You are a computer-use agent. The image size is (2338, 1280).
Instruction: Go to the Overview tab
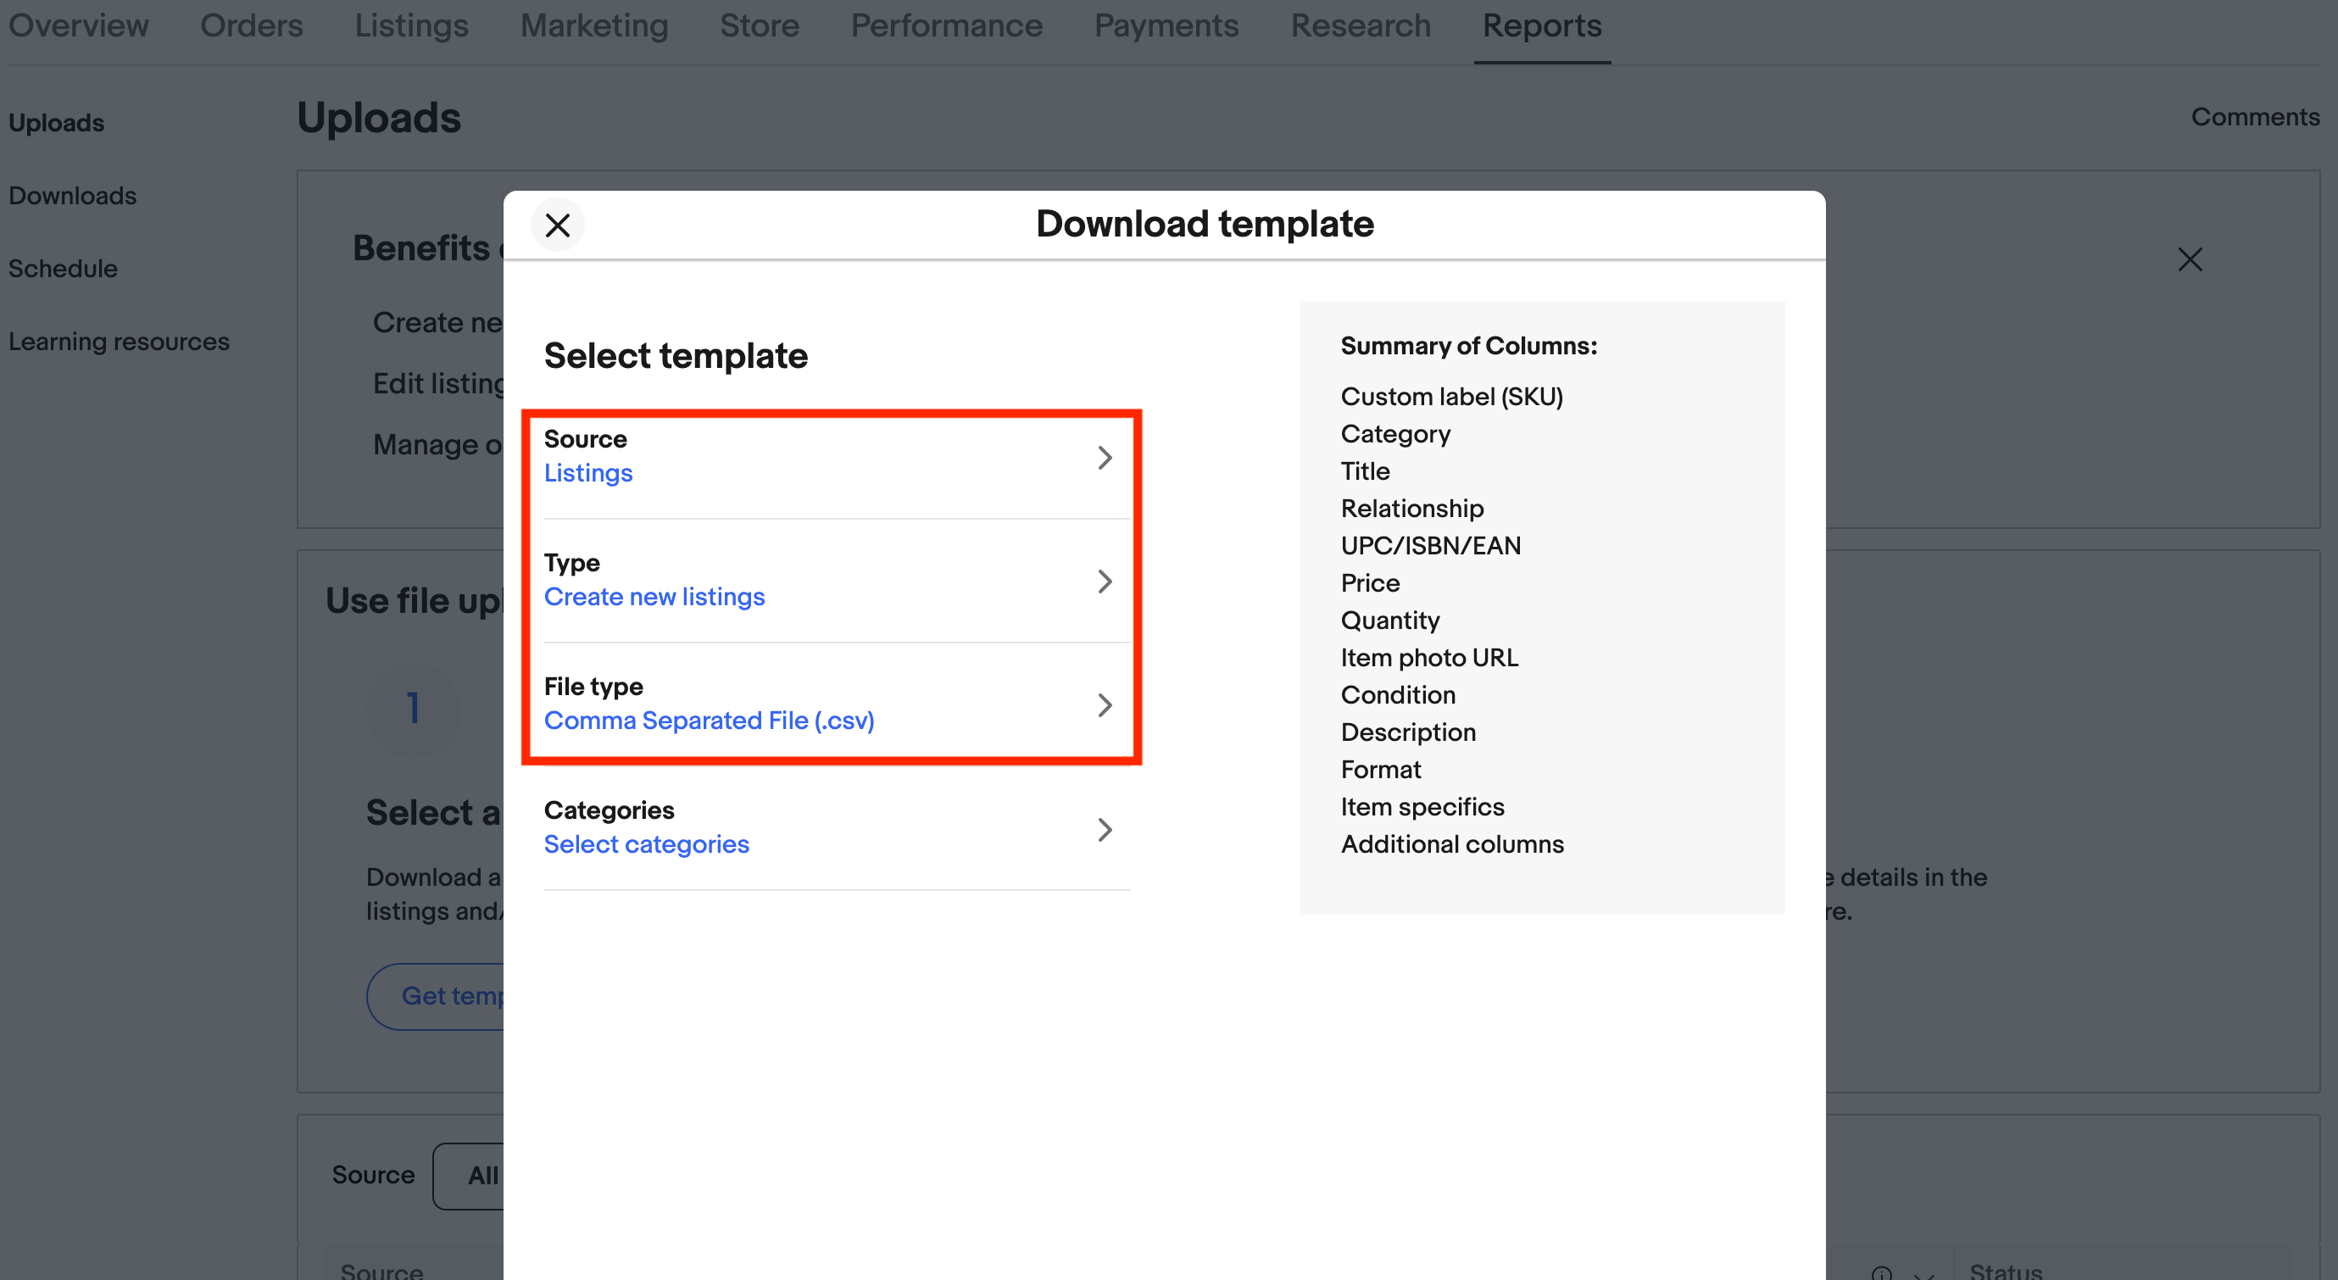click(79, 25)
